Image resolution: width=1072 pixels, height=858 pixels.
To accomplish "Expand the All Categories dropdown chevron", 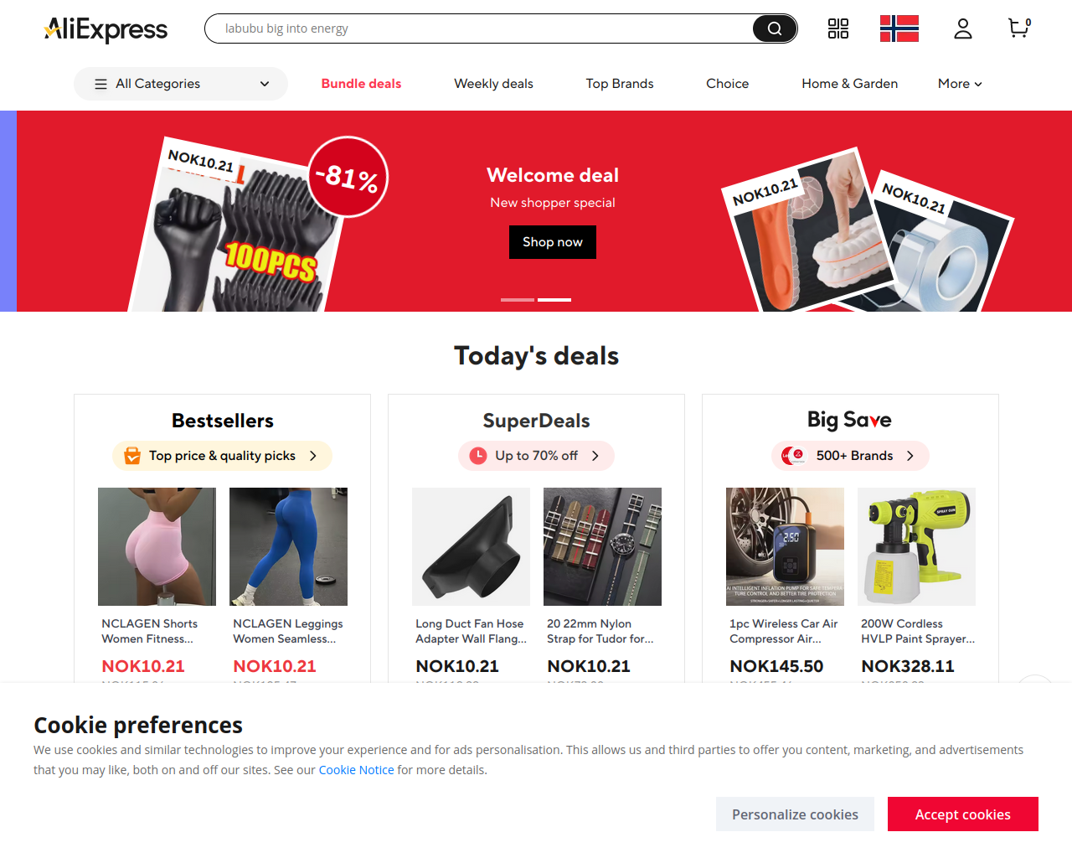I will tap(265, 84).
